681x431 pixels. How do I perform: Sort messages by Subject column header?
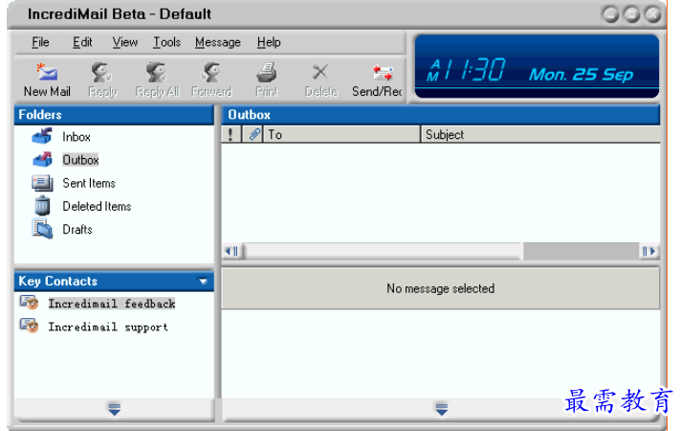point(540,135)
